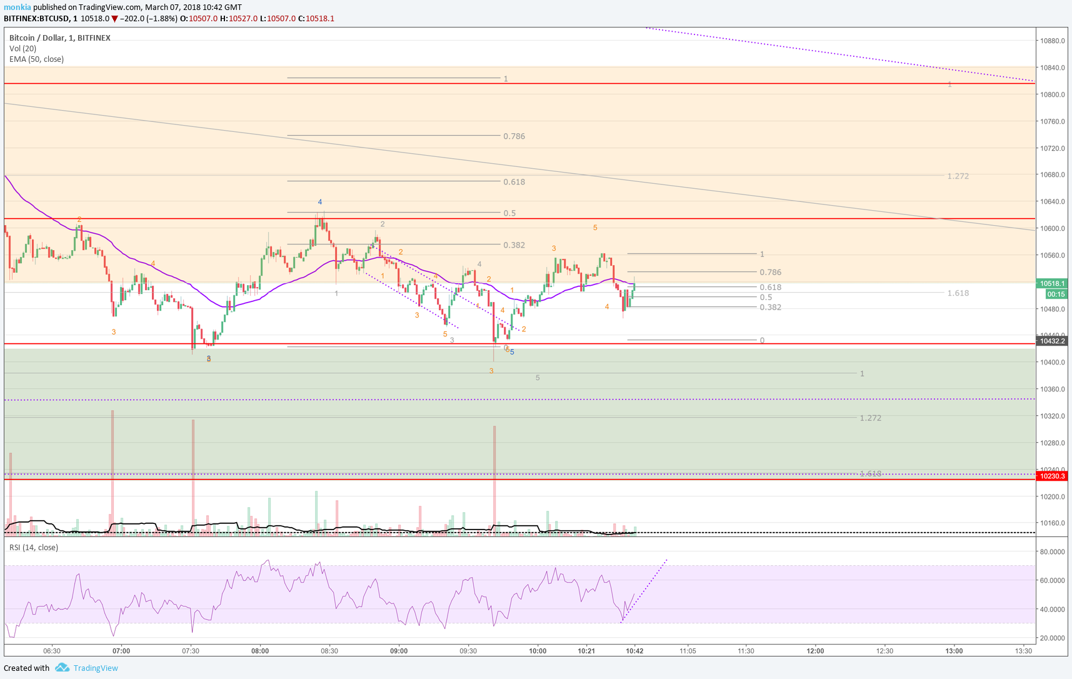Image resolution: width=1072 pixels, height=679 pixels.
Task: Click the L:10507.0 low value
Action: point(278,19)
